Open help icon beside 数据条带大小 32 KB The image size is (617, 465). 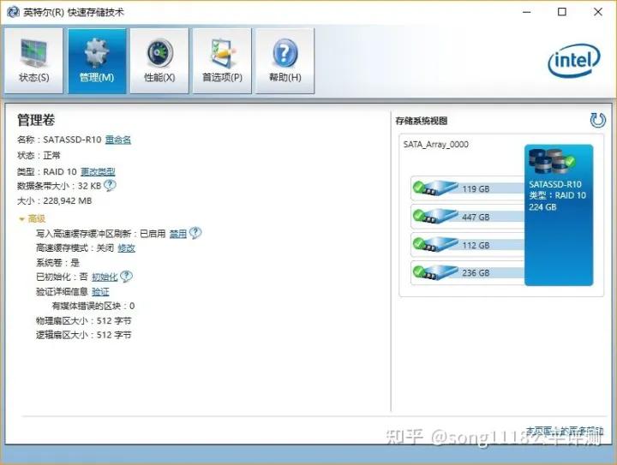pos(110,185)
